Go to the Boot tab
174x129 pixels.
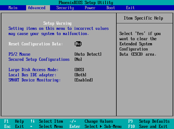(111, 8)
